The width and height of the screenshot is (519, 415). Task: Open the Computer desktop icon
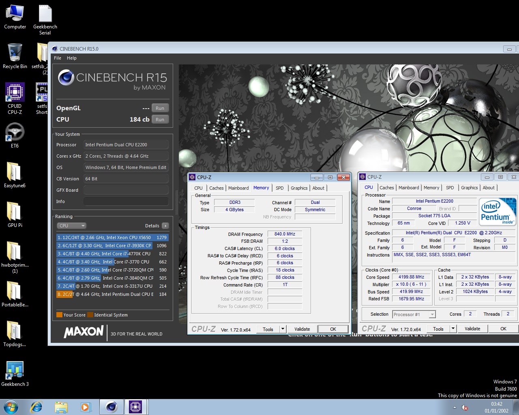click(15, 17)
